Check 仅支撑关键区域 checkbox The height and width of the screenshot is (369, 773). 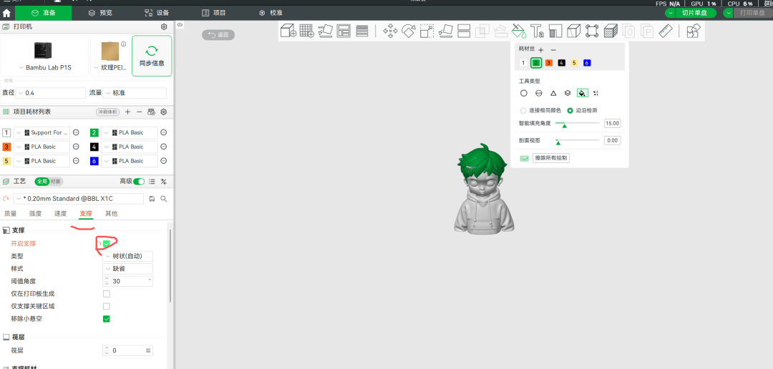(x=107, y=306)
